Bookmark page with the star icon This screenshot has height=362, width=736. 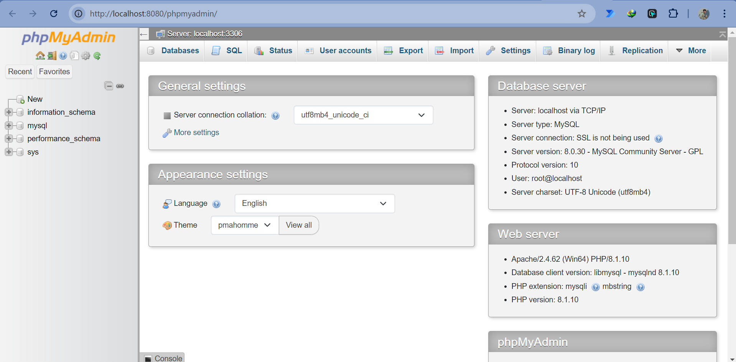[x=582, y=14]
